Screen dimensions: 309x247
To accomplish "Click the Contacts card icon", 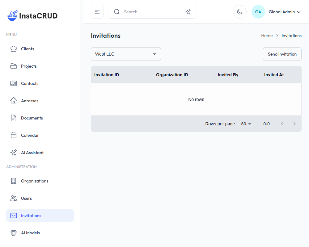I will pyautogui.click(x=14, y=83).
